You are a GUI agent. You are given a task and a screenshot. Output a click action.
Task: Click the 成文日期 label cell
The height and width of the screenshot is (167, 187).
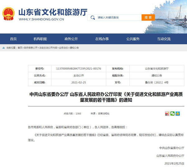[40, 82]
